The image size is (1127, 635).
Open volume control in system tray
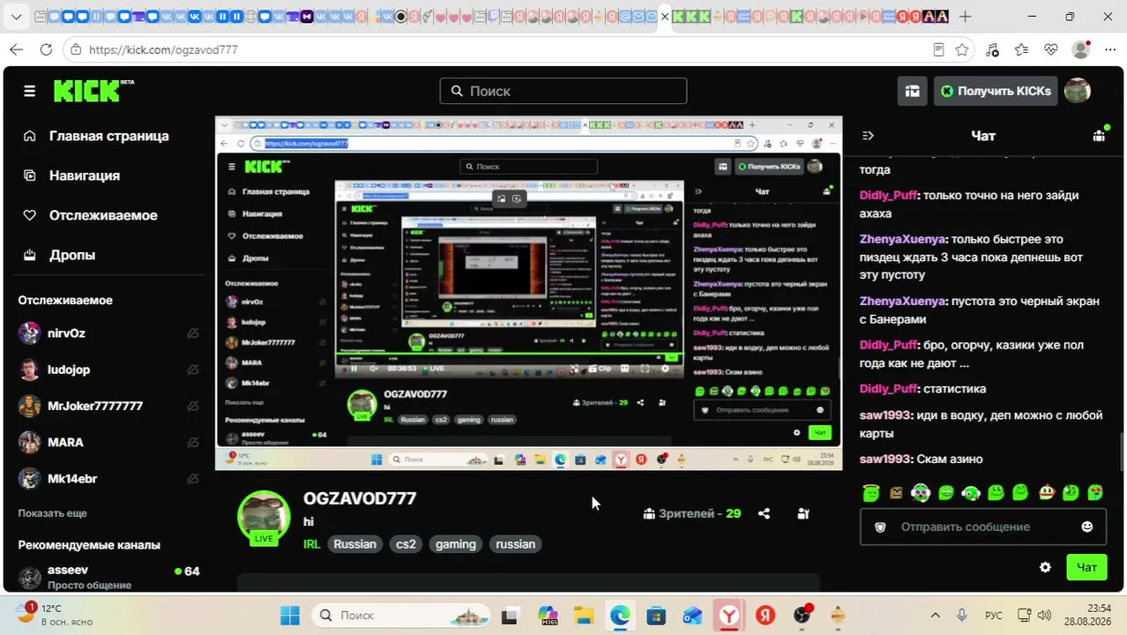click(1044, 615)
